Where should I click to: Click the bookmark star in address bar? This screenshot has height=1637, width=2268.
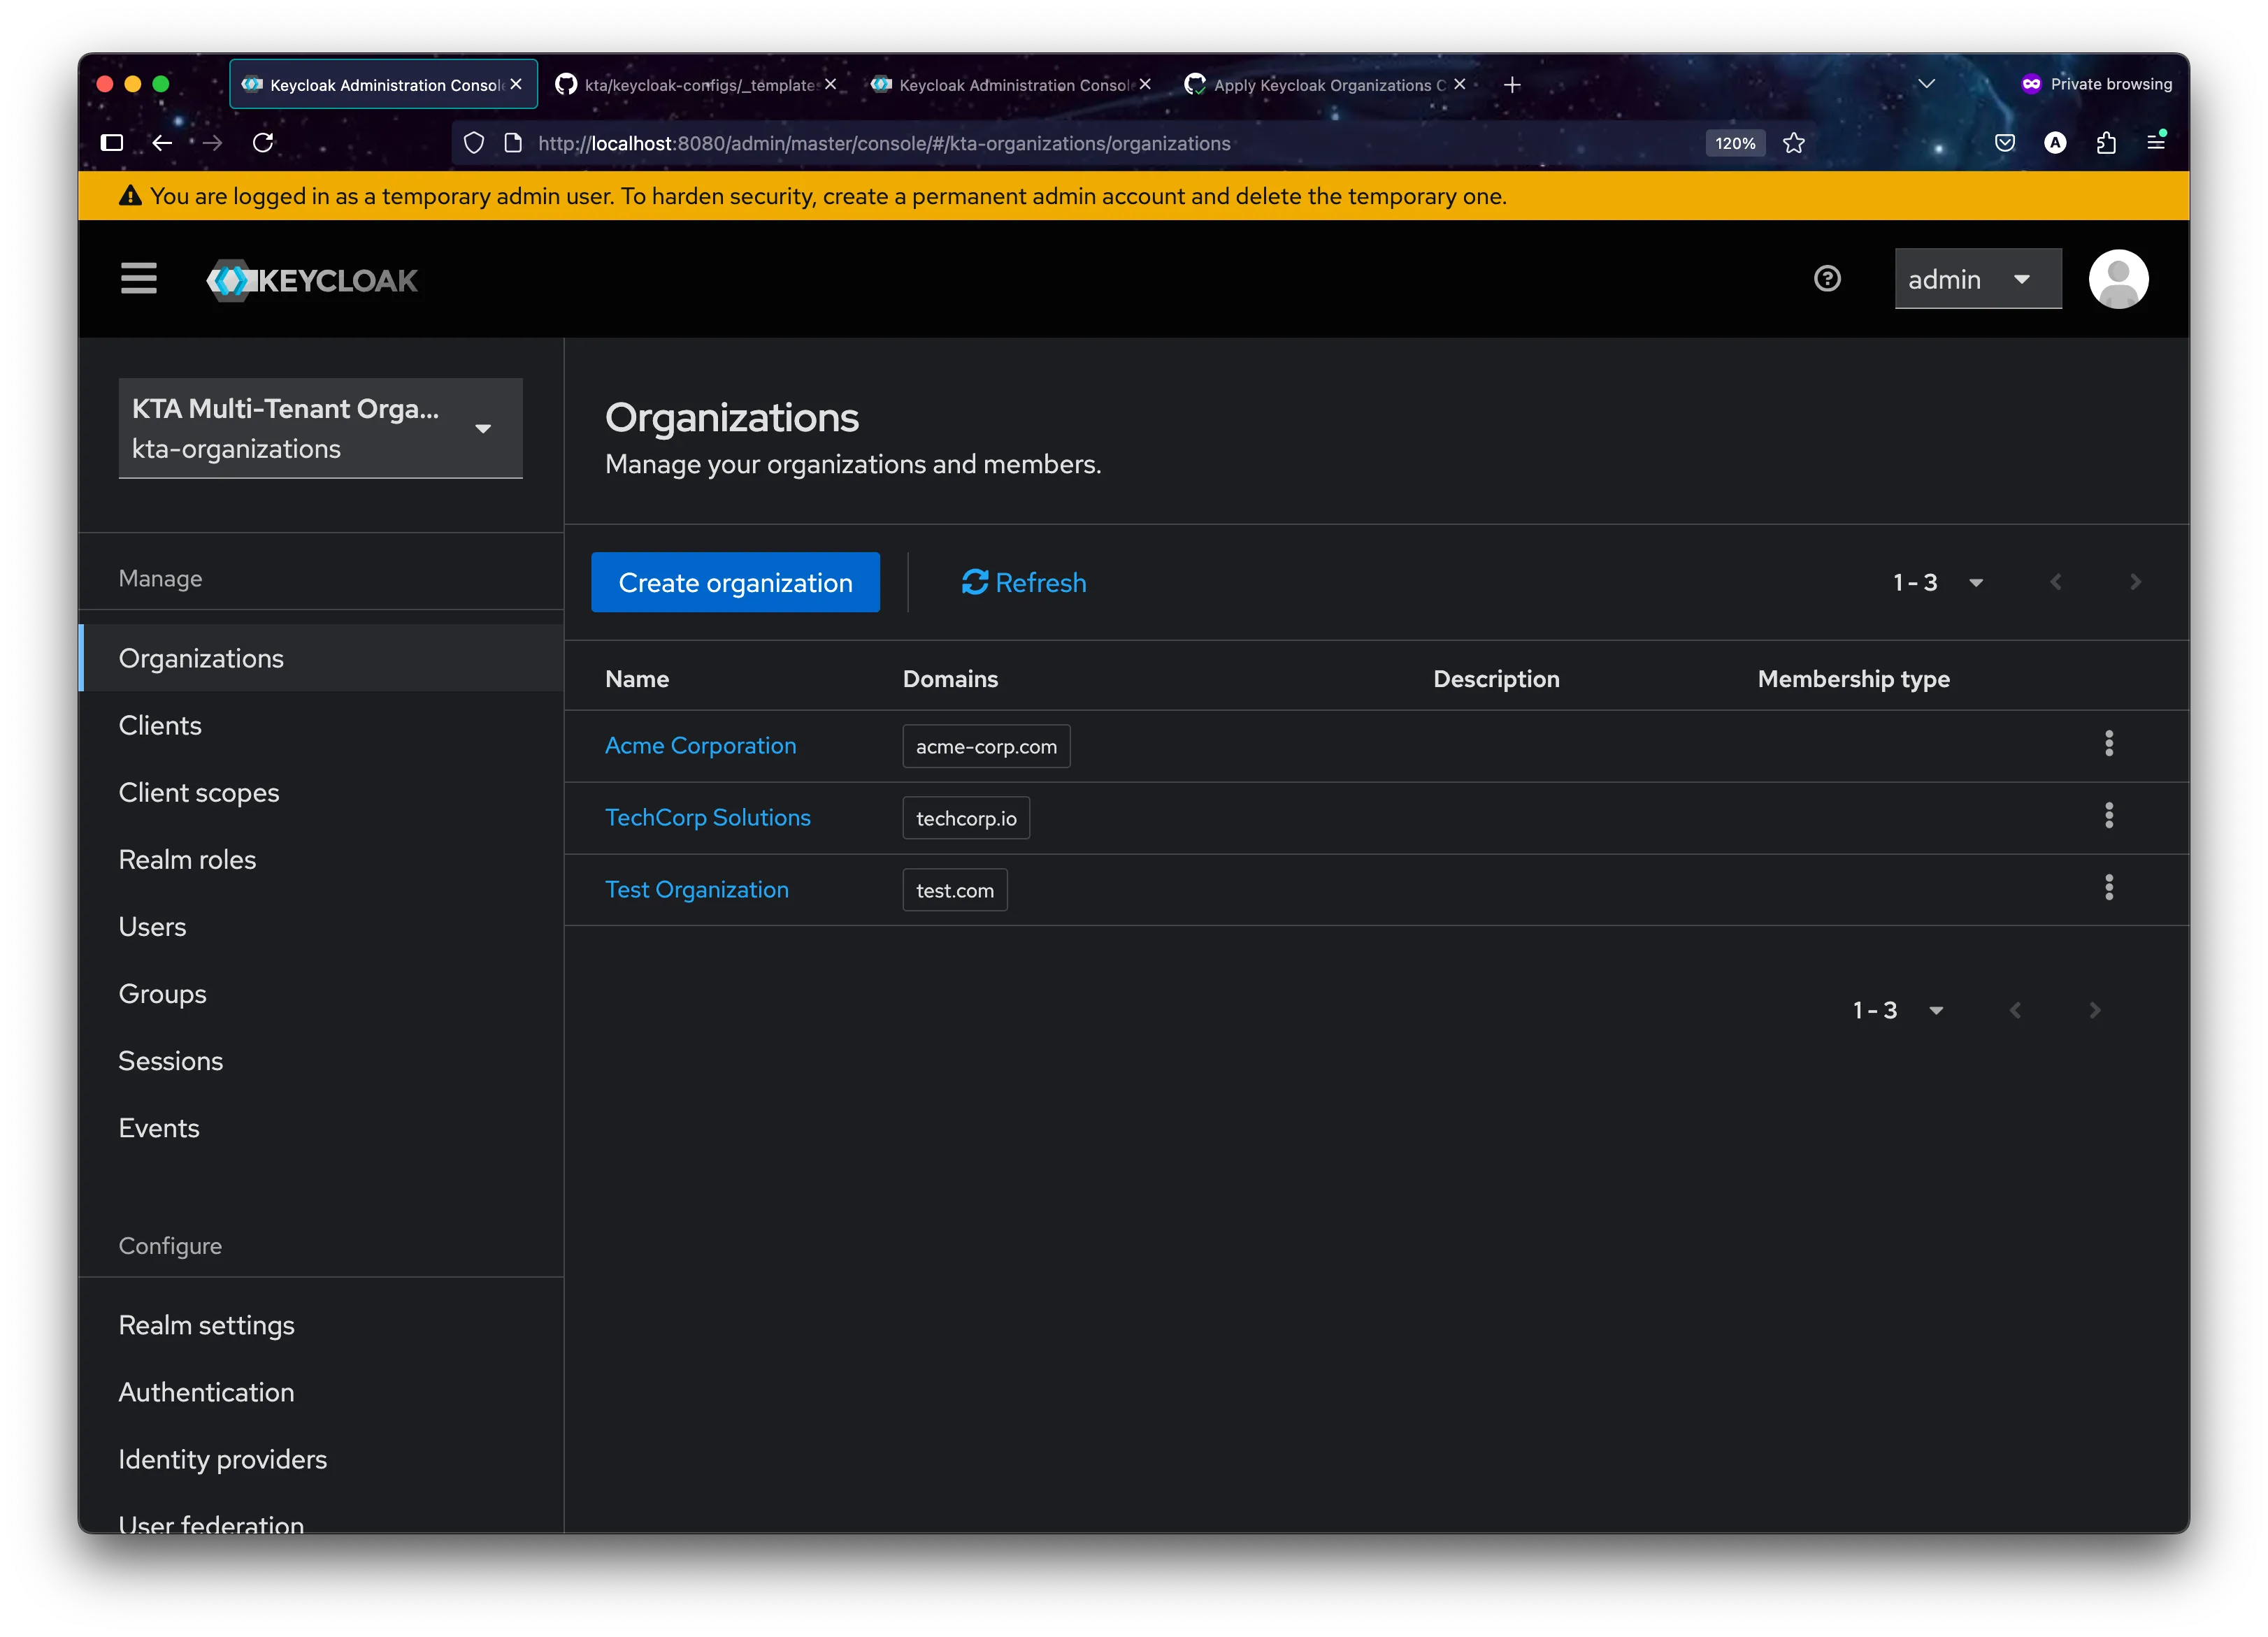(1793, 143)
